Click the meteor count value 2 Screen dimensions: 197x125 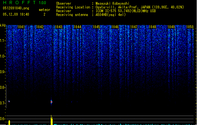click(44, 14)
